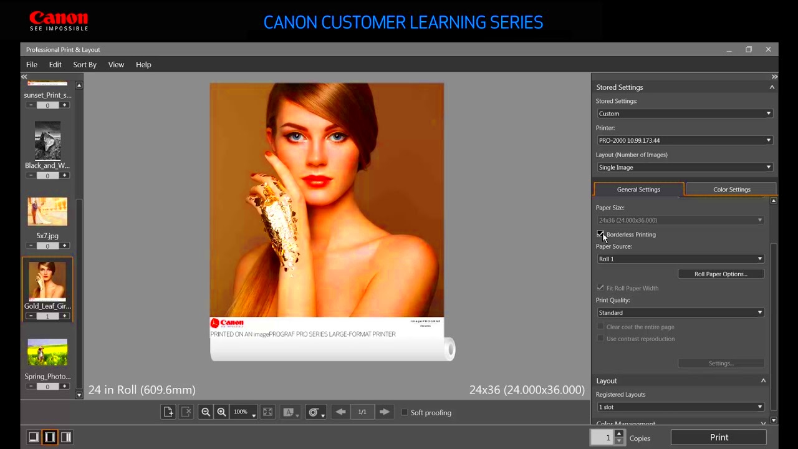Viewport: 798px width, 449px height.
Task: Open the roll paper icon dropdown
Action: click(316, 412)
